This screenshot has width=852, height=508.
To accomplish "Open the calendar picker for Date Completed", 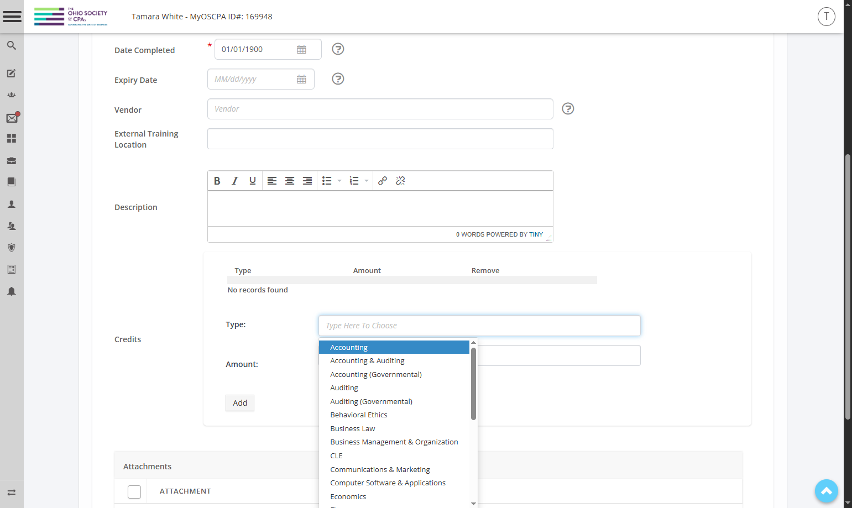I will pos(301,49).
